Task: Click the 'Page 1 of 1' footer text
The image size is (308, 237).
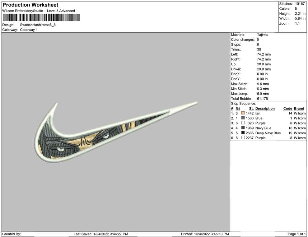Action: pyautogui.click(x=296, y=234)
